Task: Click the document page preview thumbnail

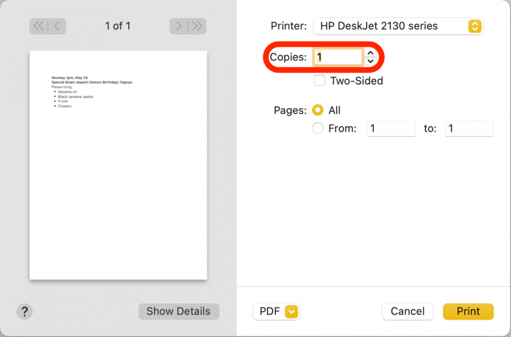Action: (118, 165)
